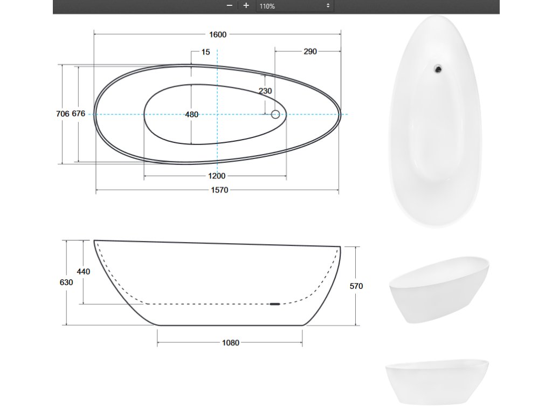
Task: Open the 110% zoom level dropdown
Action: (295, 6)
